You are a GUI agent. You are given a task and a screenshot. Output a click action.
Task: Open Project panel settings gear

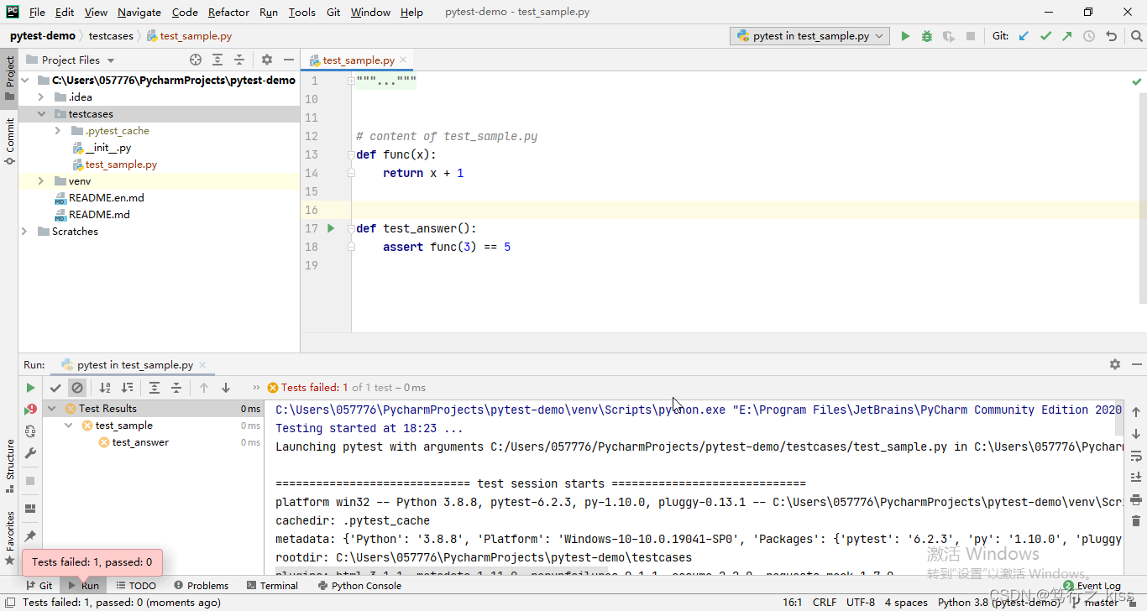pos(267,60)
